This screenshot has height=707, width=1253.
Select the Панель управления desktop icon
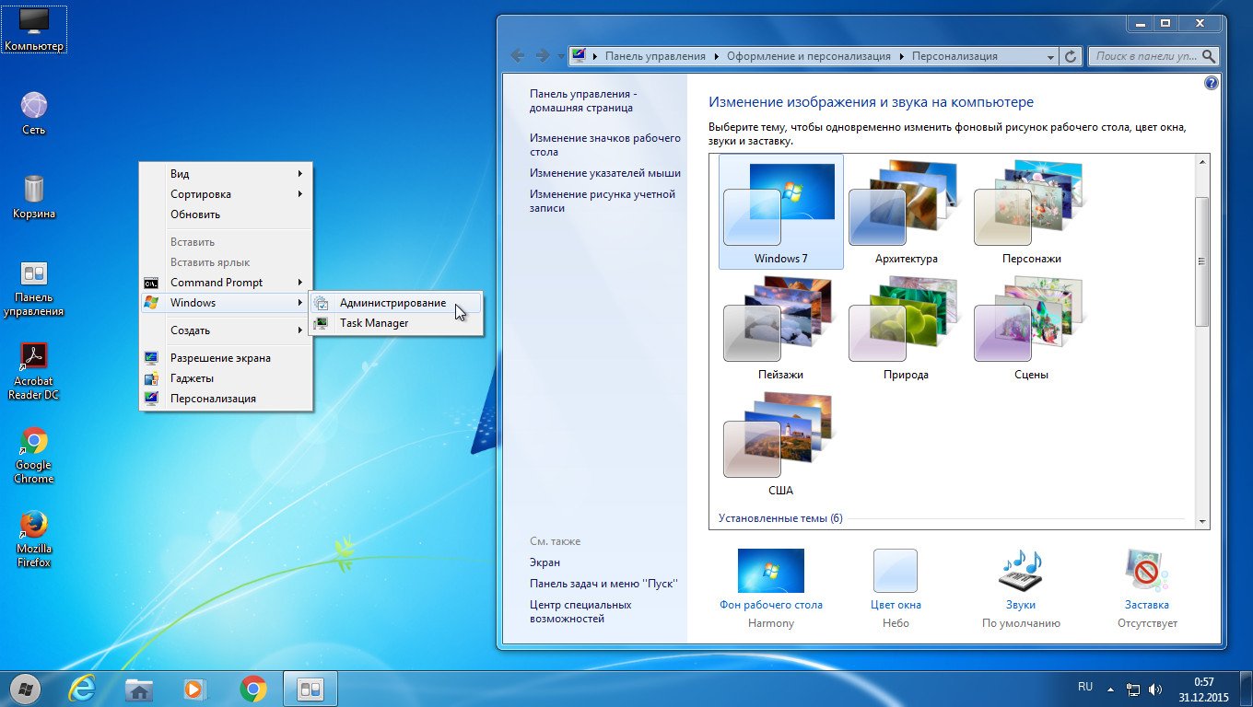tap(33, 288)
